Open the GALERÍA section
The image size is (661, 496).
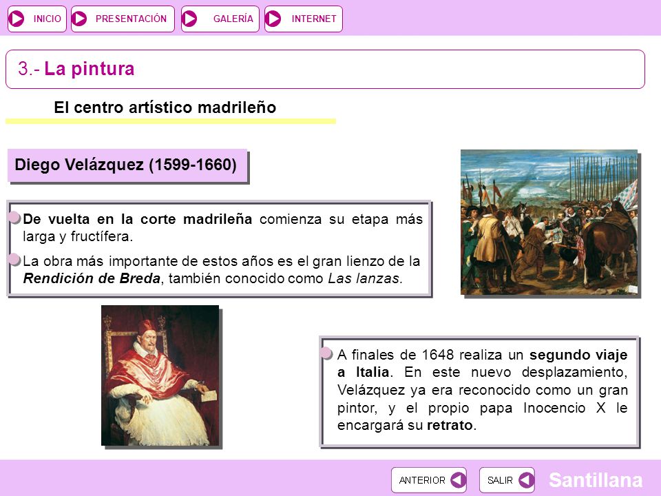[220, 19]
